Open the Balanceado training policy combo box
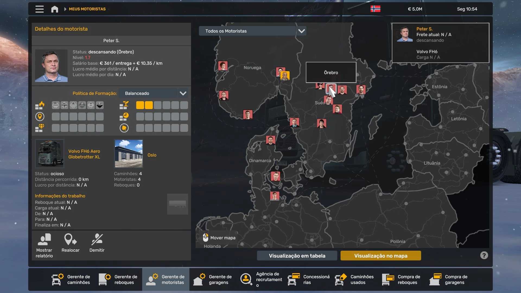The height and width of the screenshot is (293, 521). (148, 93)
